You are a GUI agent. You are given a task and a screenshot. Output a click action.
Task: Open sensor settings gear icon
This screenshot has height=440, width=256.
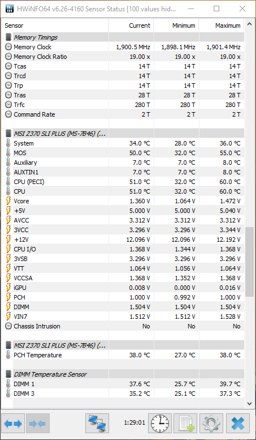point(211,423)
